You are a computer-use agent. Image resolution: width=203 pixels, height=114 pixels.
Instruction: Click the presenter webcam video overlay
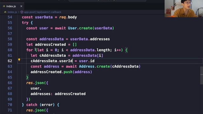(184, 9)
